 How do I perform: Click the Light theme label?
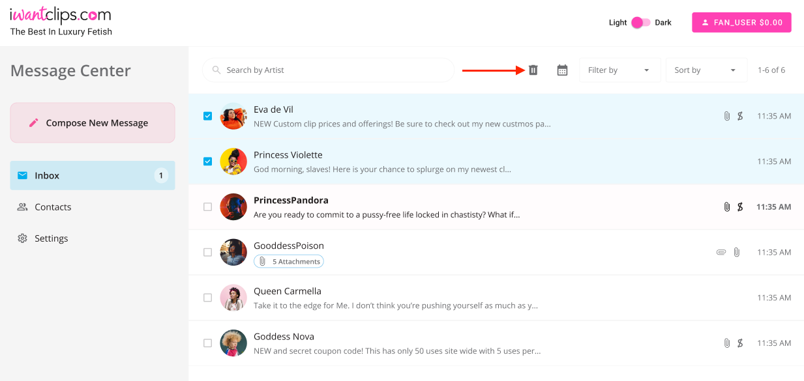point(618,22)
